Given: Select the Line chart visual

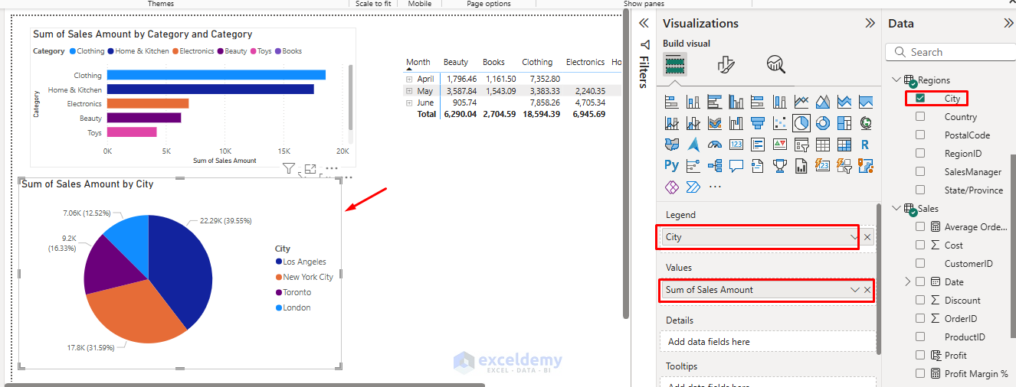Looking at the screenshot, I should pyautogui.click(x=801, y=102).
